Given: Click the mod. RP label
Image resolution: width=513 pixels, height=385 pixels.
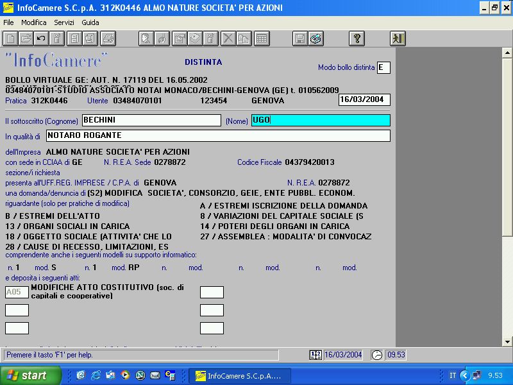Looking at the screenshot, I should tap(125, 268).
